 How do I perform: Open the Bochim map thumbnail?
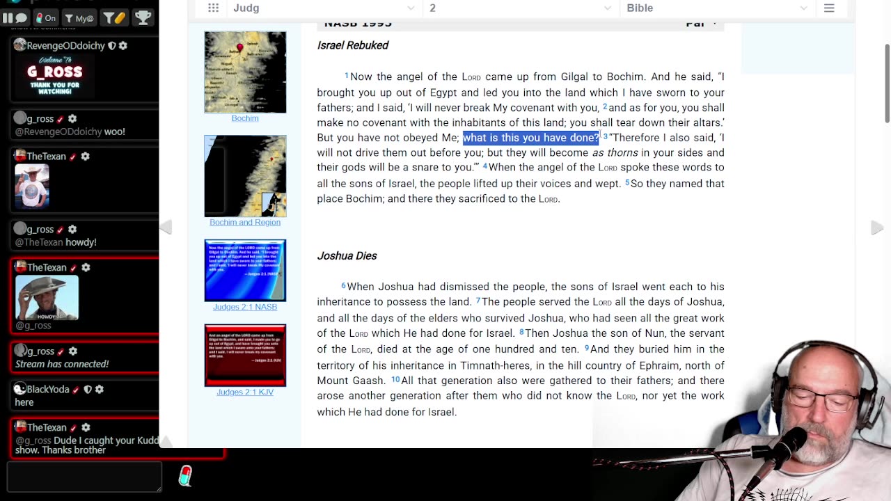[x=245, y=72]
